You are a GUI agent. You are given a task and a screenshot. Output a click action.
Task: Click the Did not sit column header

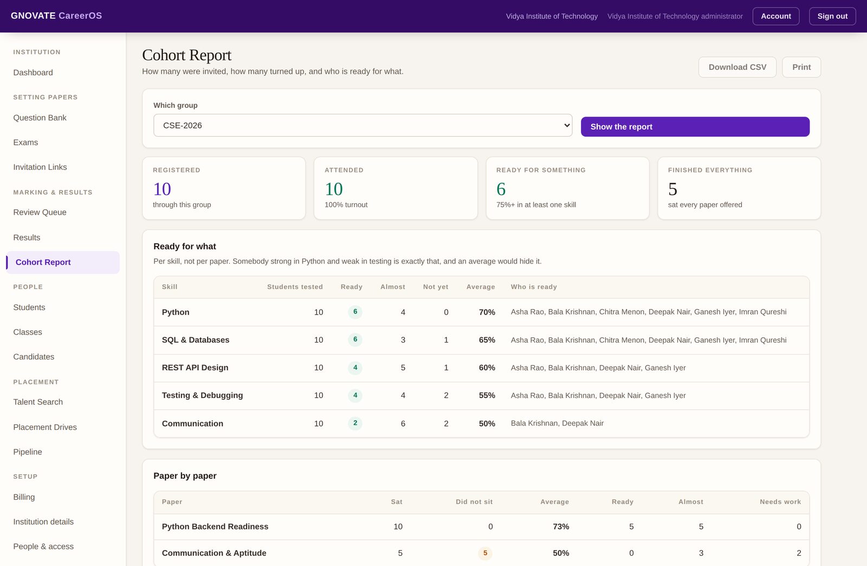(x=474, y=502)
